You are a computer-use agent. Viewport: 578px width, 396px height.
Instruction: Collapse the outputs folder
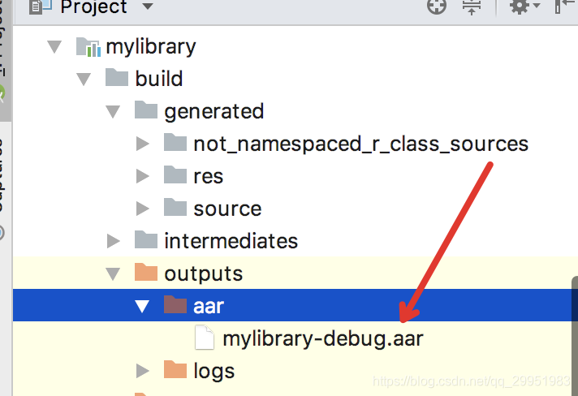coord(113,274)
